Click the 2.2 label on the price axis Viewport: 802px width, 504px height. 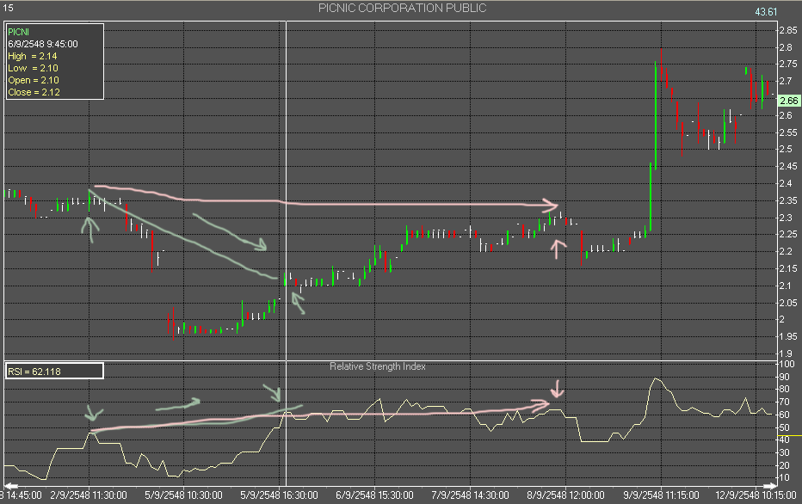[x=786, y=251]
